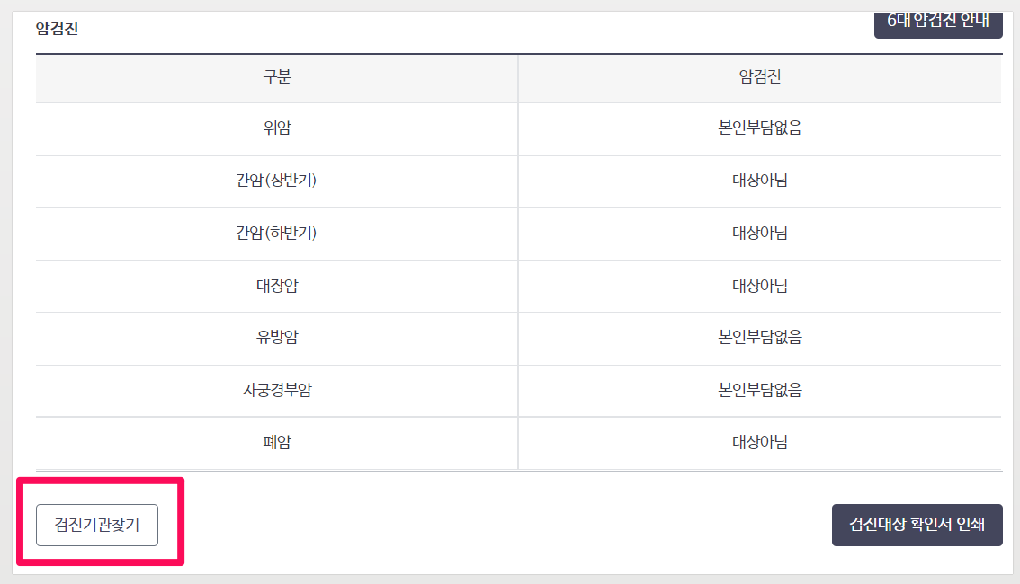
Task: Select the 위암 row label
Action: click(277, 128)
